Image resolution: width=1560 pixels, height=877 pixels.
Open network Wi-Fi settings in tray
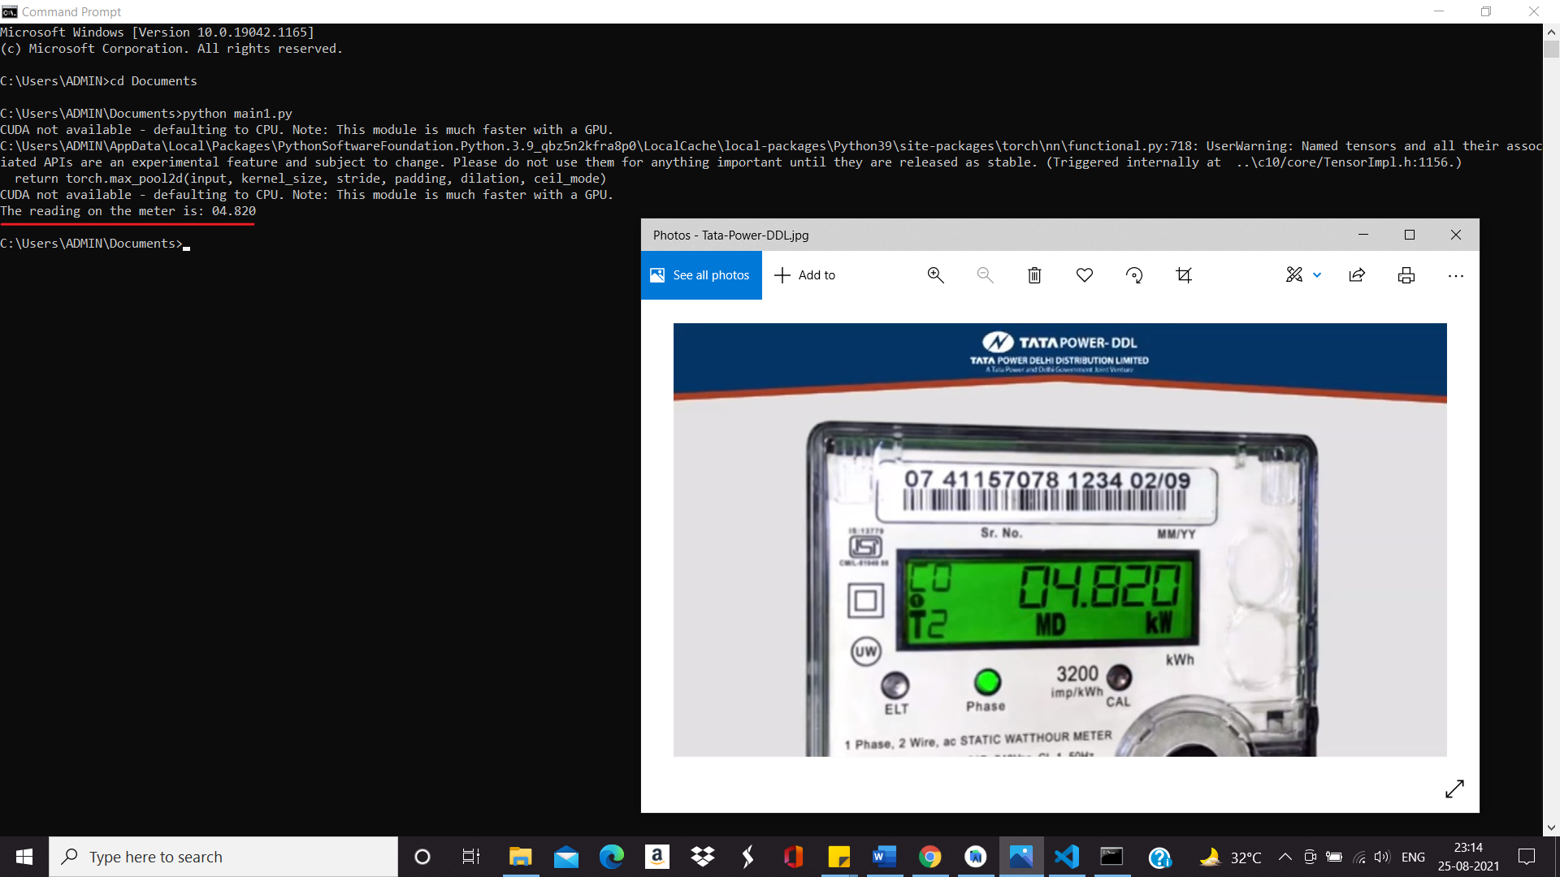(1358, 857)
